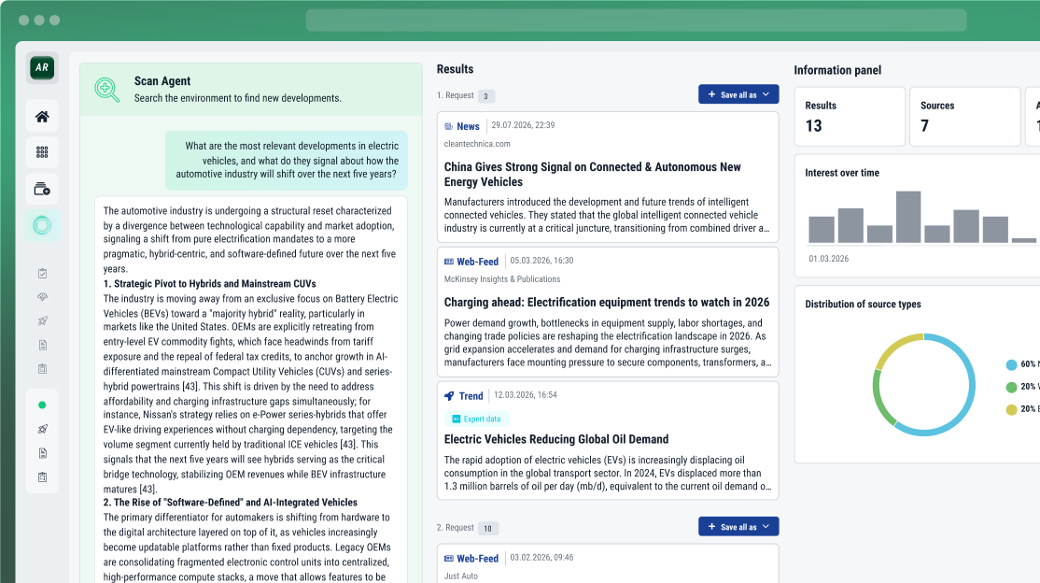1040x583 pixels.
Task: Click the cleantechnica.com source label
Action: click(x=478, y=144)
